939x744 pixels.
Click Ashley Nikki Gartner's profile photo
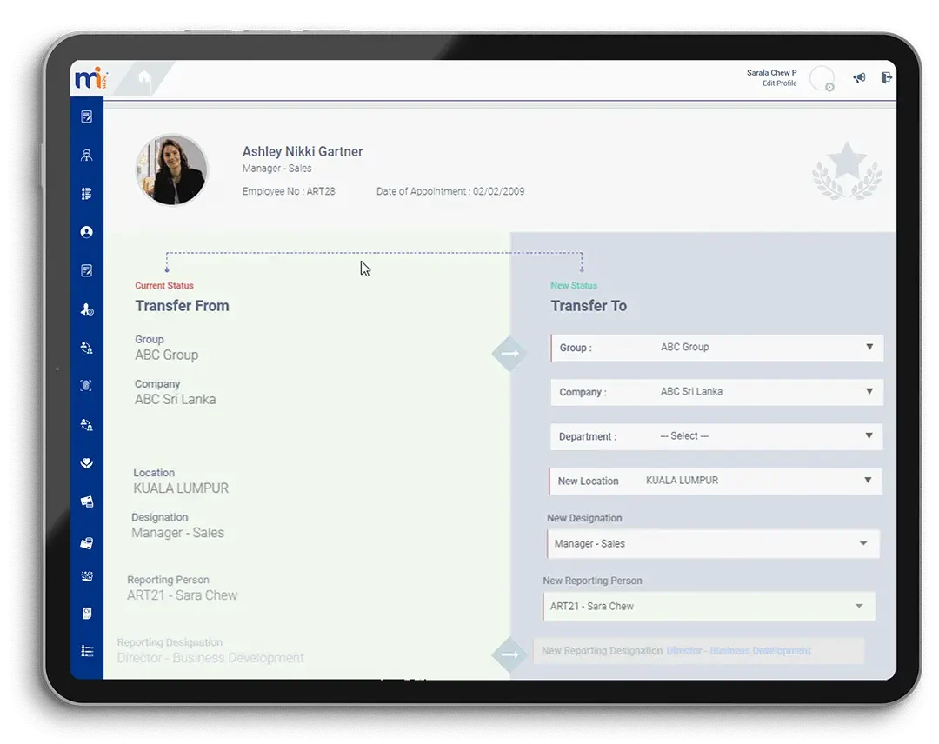(x=171, y=169)
